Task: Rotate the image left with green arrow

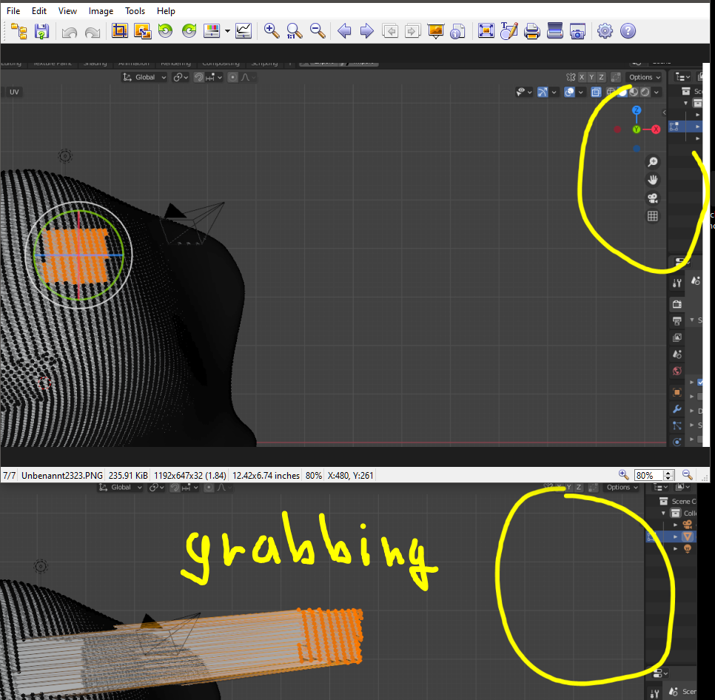Action: point(166,31)
